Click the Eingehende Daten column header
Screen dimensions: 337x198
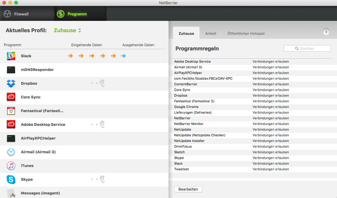click(87, 45)
